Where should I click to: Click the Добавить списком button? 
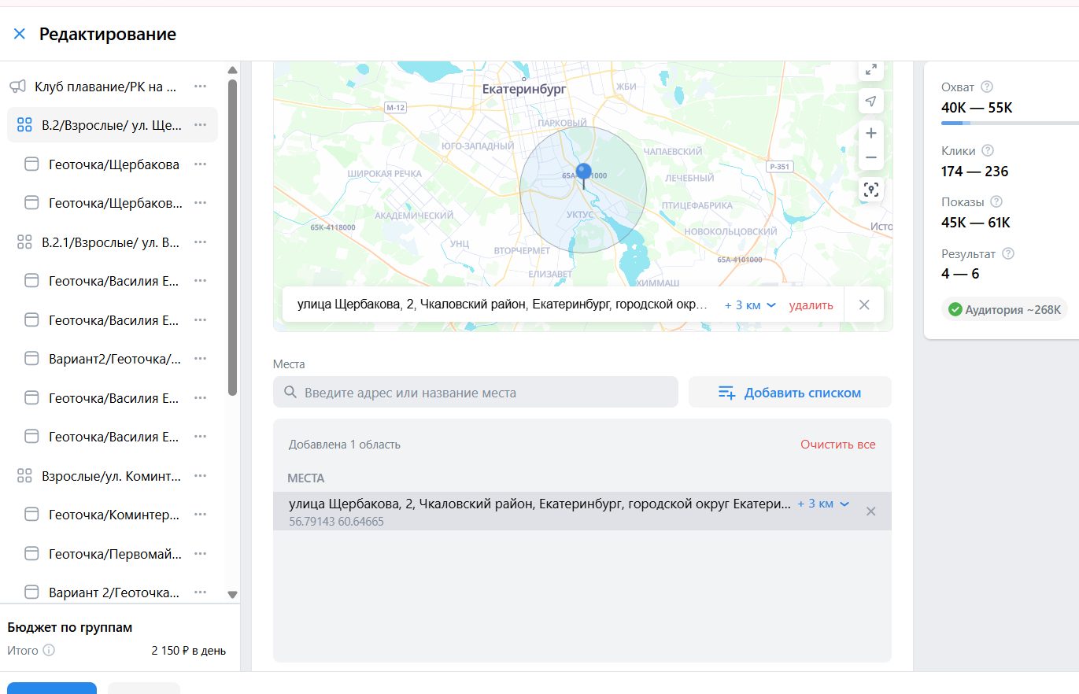(790, 392)
